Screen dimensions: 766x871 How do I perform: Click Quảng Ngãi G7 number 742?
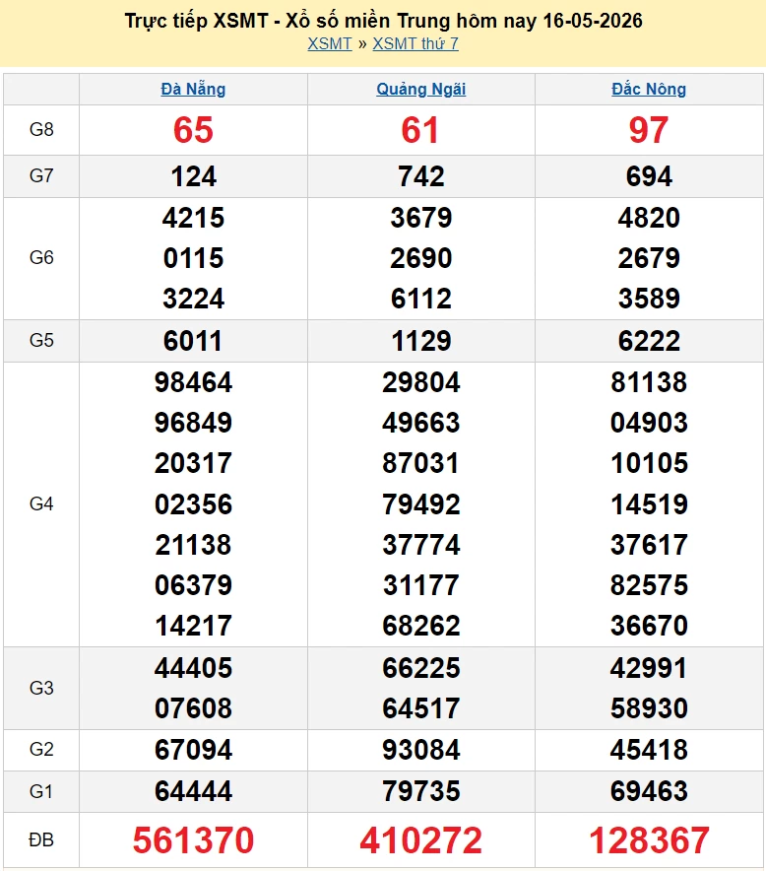coord(420,176)
